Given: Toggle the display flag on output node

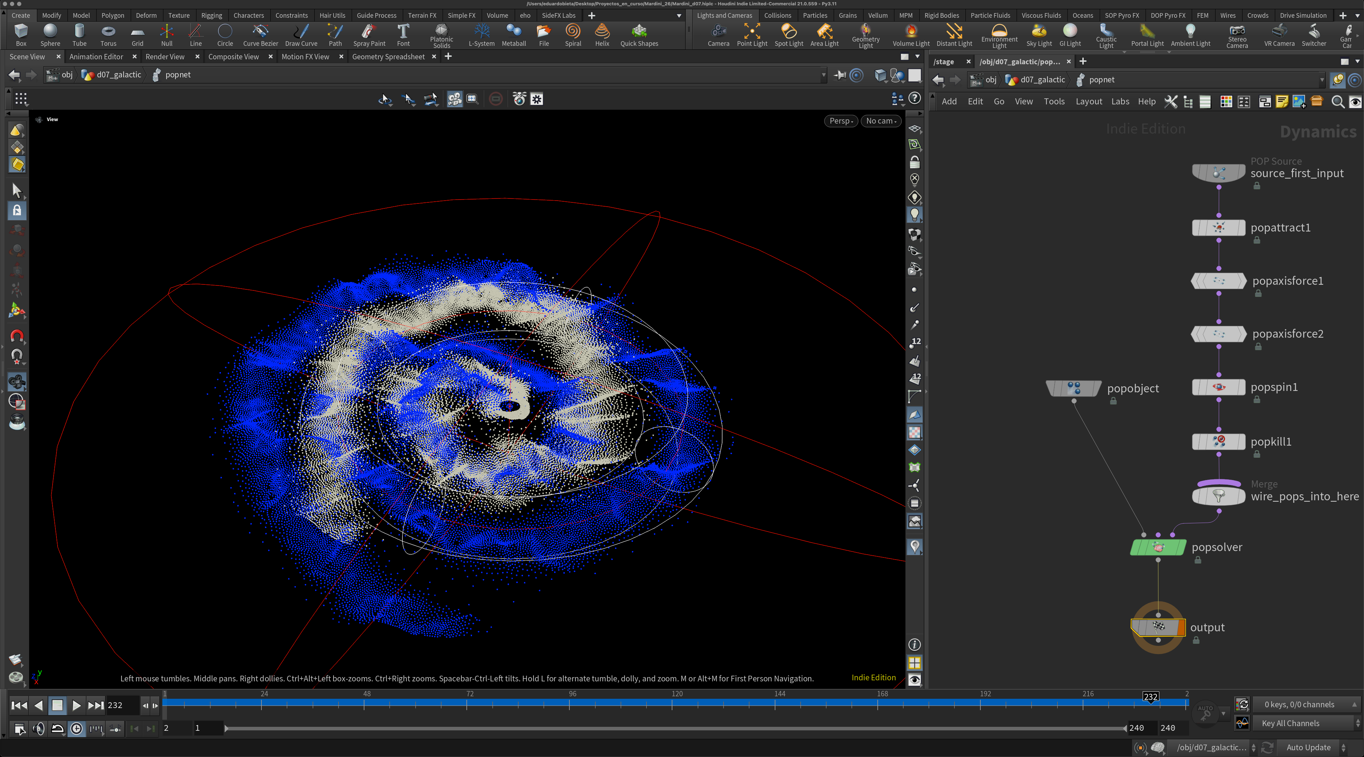Looking at the screenshot, I should tap(1180, 627).
